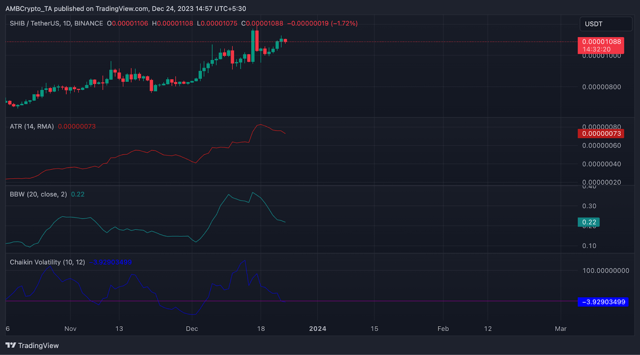Click the 0.30 level on BBW axis

[589, 206]
